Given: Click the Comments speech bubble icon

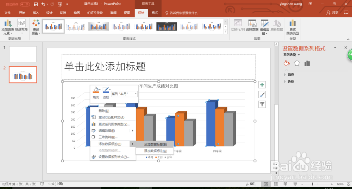Looking at the screenshot, I should point(346,13).
